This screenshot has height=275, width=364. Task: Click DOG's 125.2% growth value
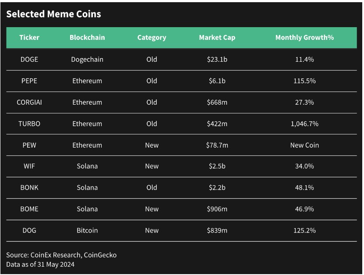[304, 230]
